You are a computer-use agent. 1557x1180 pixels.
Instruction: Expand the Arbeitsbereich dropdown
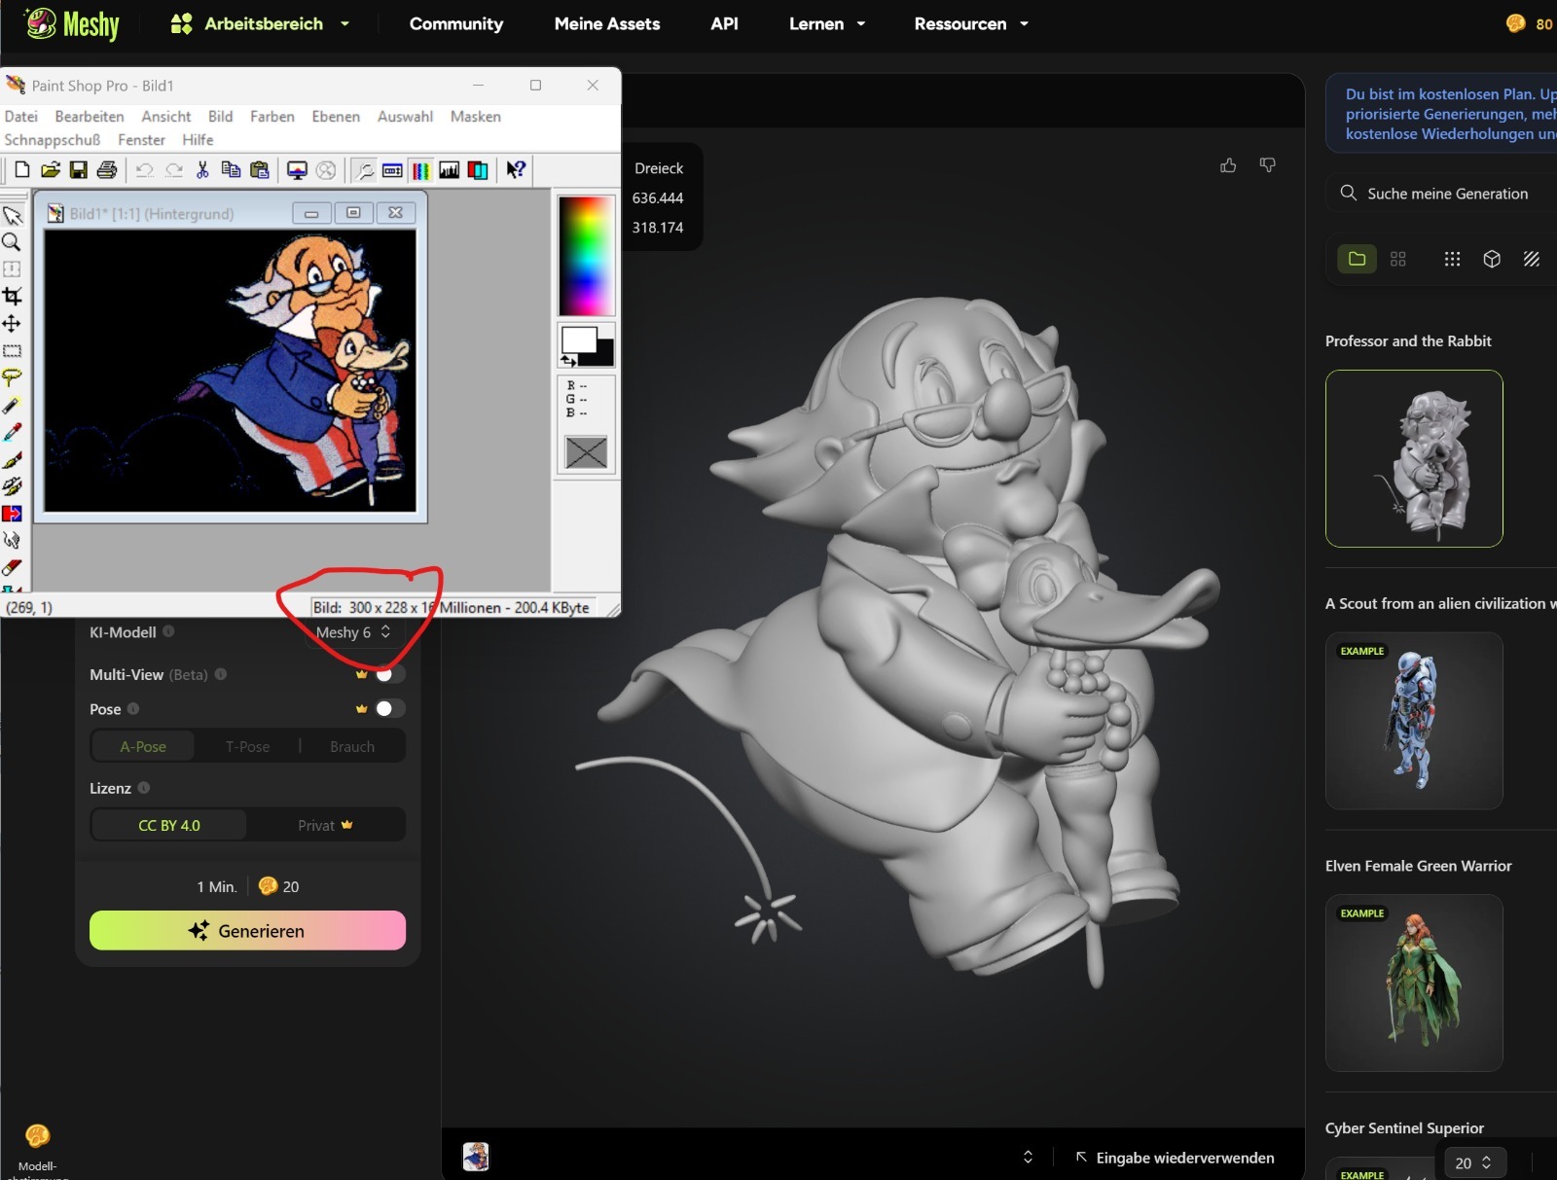click(x=261, y=23)
